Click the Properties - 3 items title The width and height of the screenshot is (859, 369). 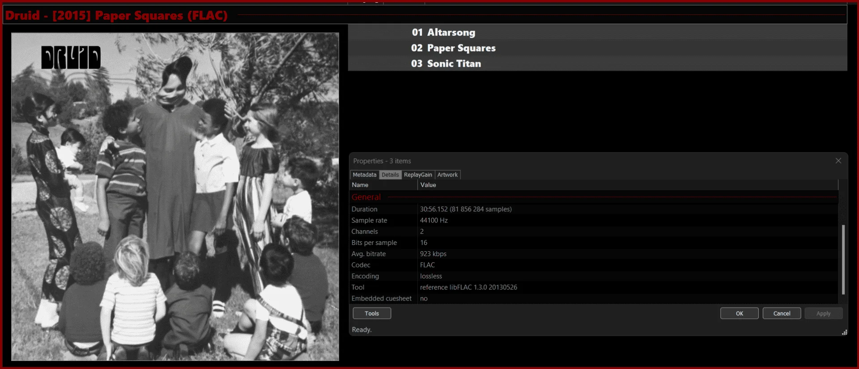(382, 161)
